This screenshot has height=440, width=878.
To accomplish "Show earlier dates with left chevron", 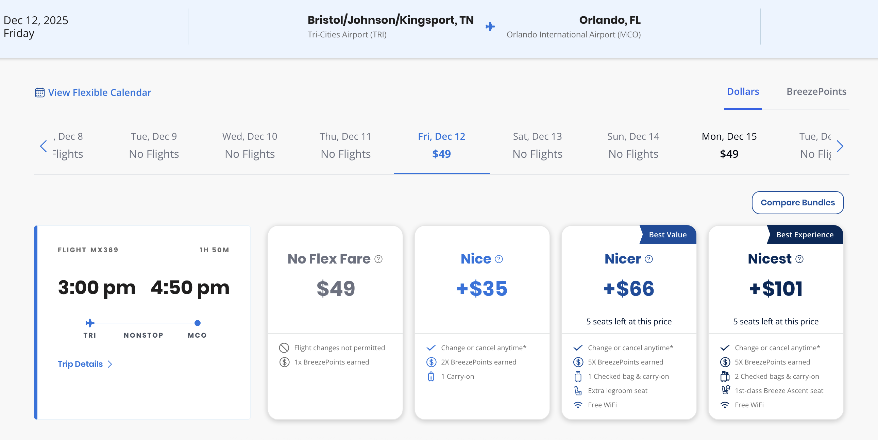I will [x=43, y=146].
